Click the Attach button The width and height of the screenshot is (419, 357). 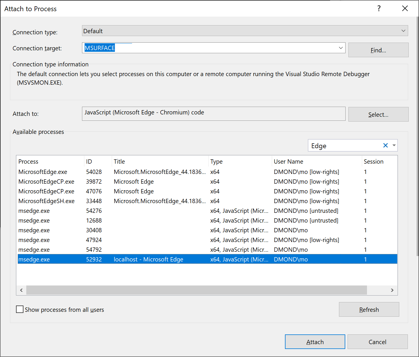tap(315, 342)
